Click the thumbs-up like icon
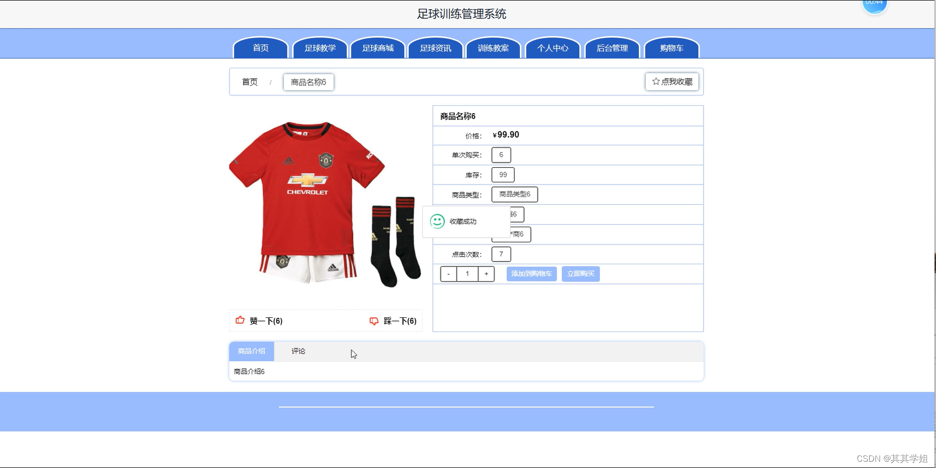The image size is (936, 468). pyautogui.click(x=240, y=320)
